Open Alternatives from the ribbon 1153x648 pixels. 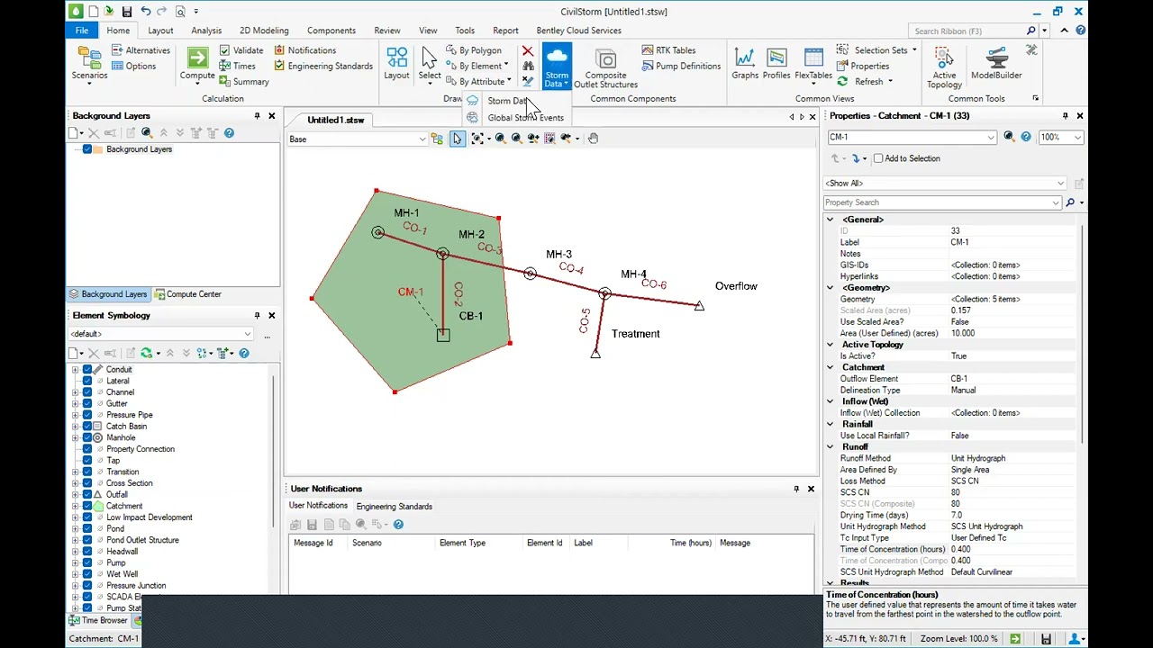[141, 50]
